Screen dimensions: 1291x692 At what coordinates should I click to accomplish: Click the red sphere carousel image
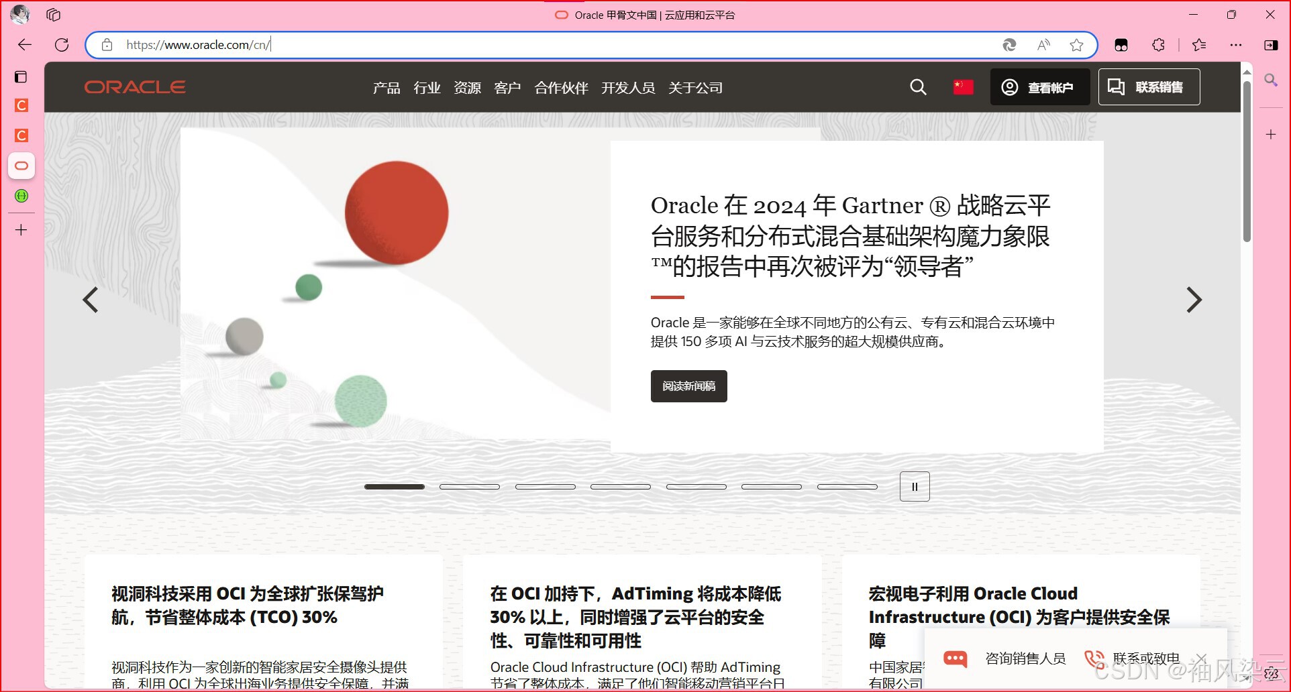(397, 213)
